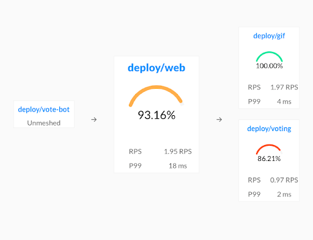Click the Unmeshed label under vote-bot
Image resolution: width=313 pixels, height=240 pixels.
click(44, 123)
